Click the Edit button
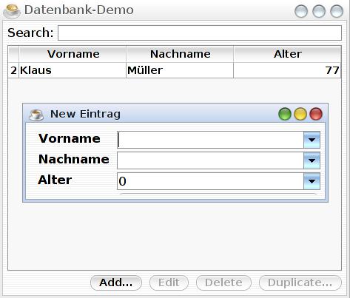 point(169,282)
